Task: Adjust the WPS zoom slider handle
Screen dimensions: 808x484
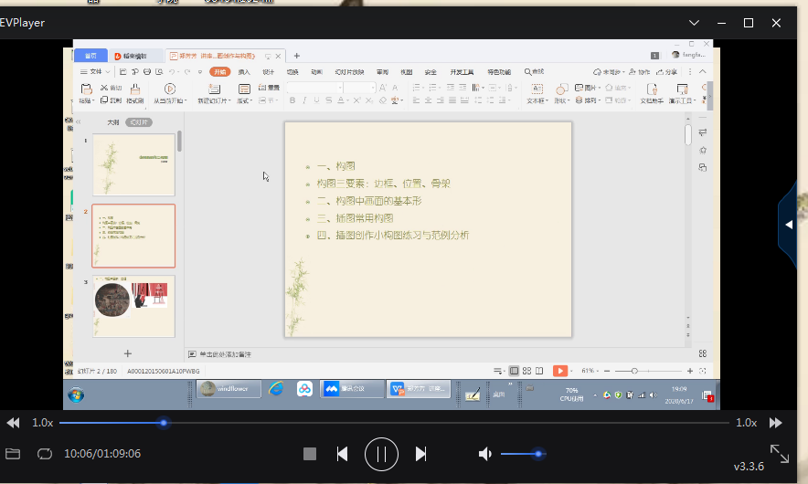Action: tap(634, 371)
